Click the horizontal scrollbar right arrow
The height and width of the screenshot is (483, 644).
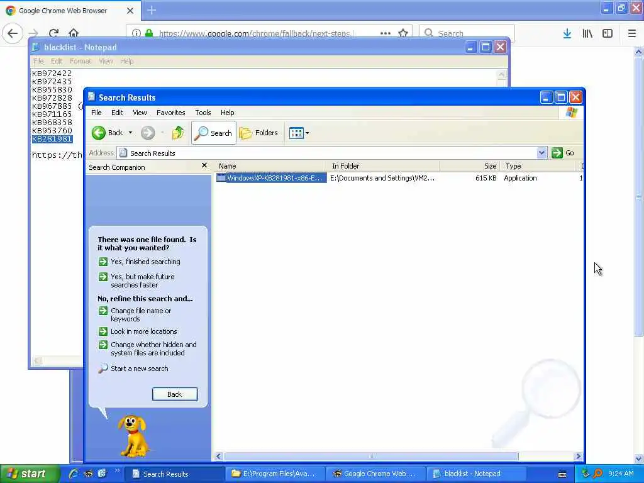pyautogui.click(x=579, y=457)
